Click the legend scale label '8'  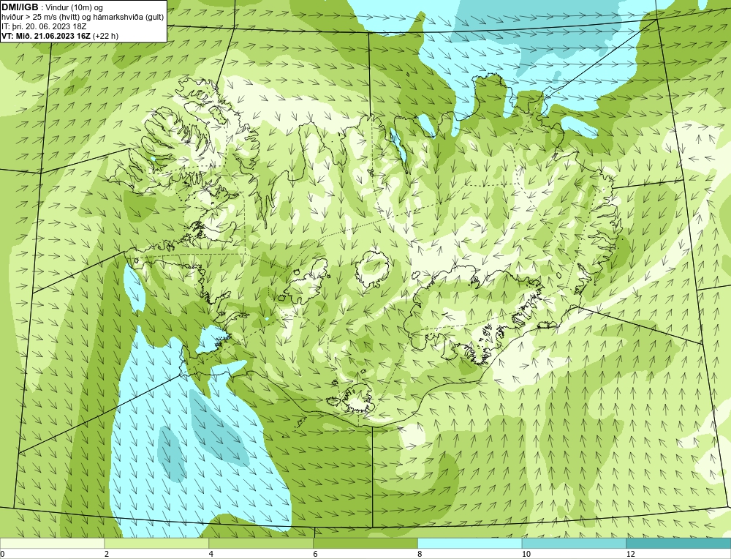point(420,554)
